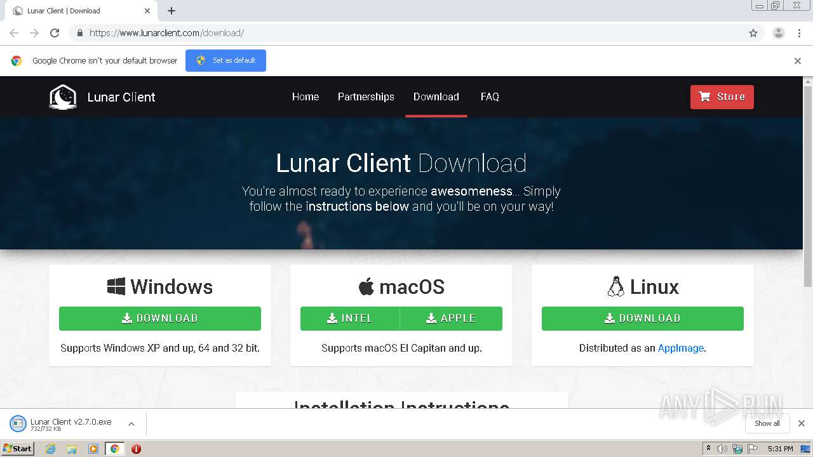This screenshot has width=813, height=457.
Task: Download the macOS Apple silicon build
Action: [451, 319]
